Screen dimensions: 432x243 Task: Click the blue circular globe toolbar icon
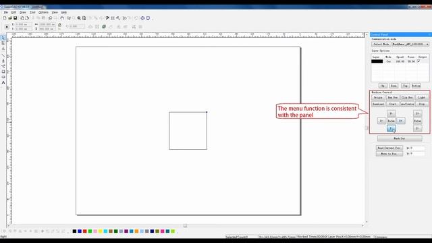142,18
